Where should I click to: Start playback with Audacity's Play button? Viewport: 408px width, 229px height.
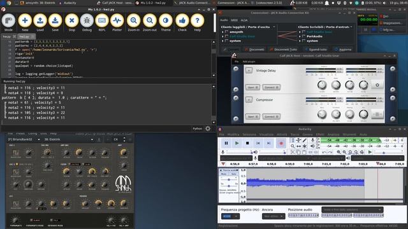click(237, 143)
